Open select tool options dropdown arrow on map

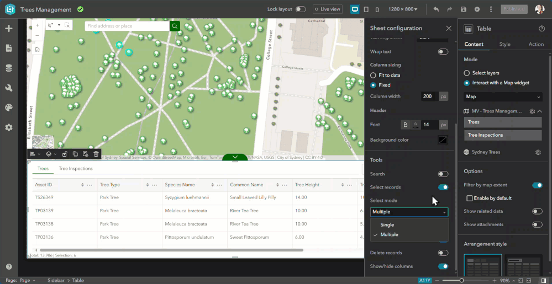point(59,25)
